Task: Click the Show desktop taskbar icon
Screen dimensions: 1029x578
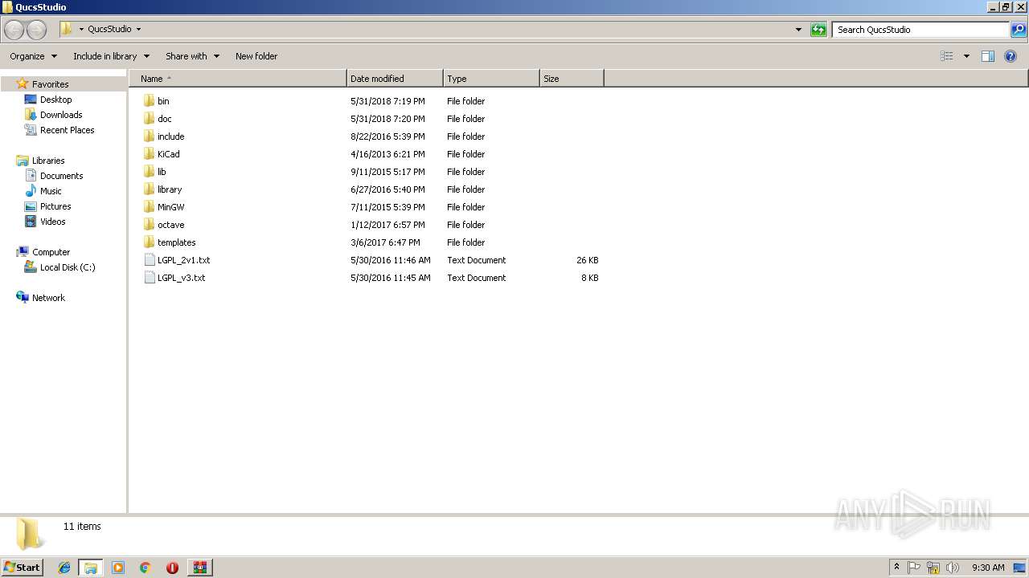Action: [x=1019, y=568]
